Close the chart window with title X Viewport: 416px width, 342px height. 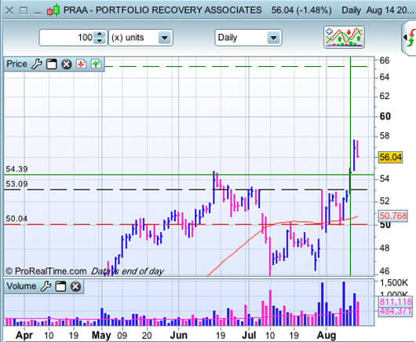click(x=9, y=11)
